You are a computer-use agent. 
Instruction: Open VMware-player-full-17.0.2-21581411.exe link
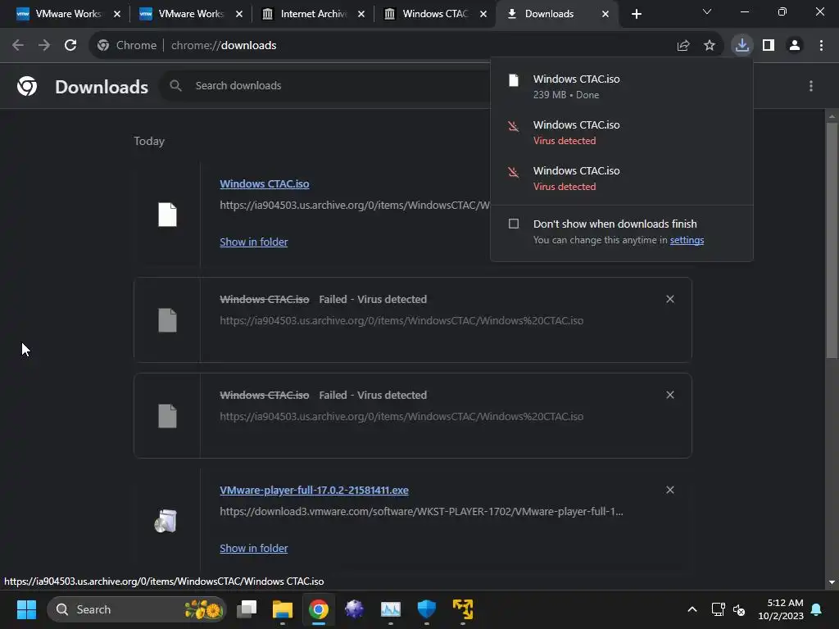[314, 490]
